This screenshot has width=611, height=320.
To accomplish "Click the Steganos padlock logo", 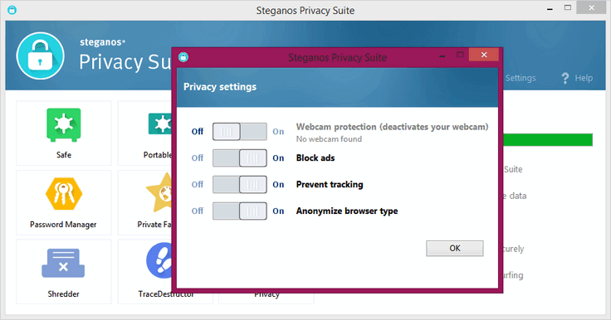I will (40, 56).
